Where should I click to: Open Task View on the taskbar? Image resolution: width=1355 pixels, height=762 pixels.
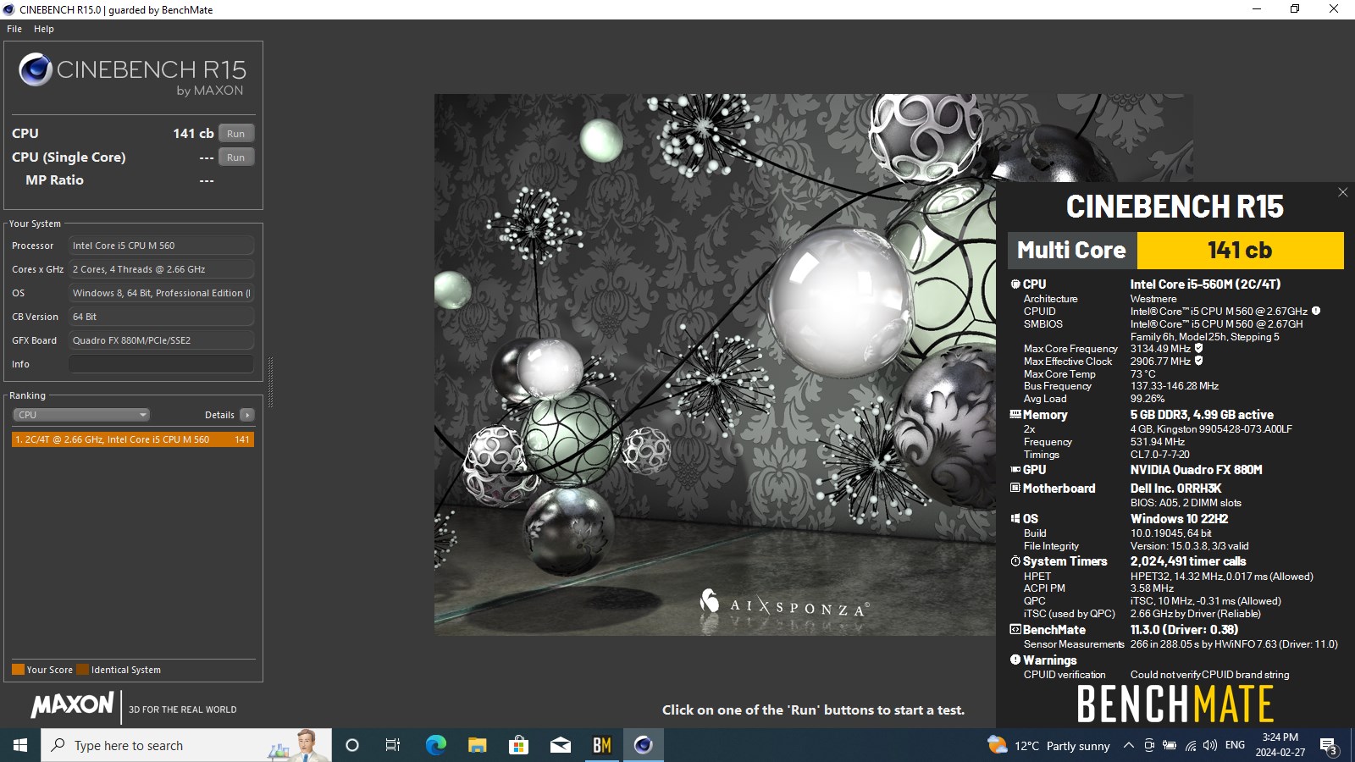(x=393, y=745)
